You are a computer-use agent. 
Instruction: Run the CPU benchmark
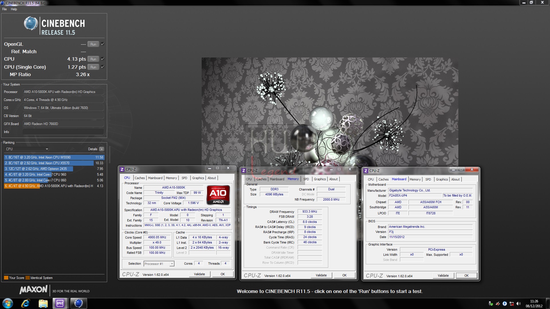tap(93, 59)
